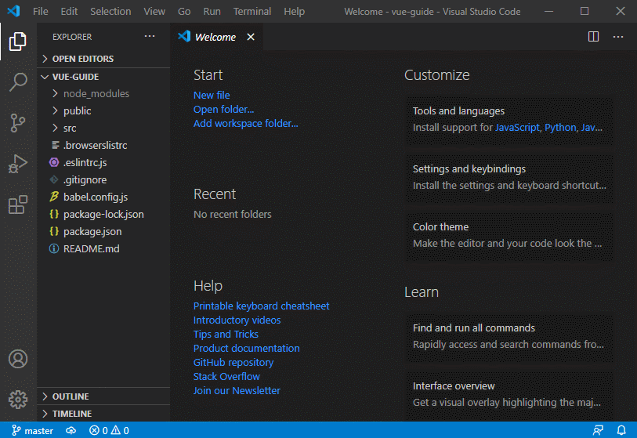This screenshot has height=438, width=637.
Task: Select the Welcome editor tab
Action: click(216, 37)
